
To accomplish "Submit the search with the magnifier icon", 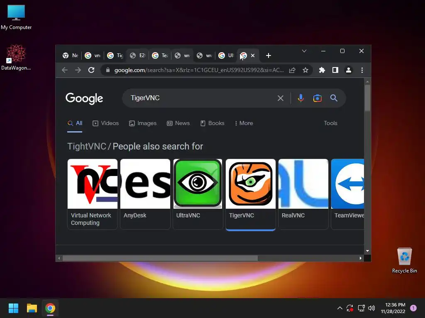I will click(x=334, y=98).
